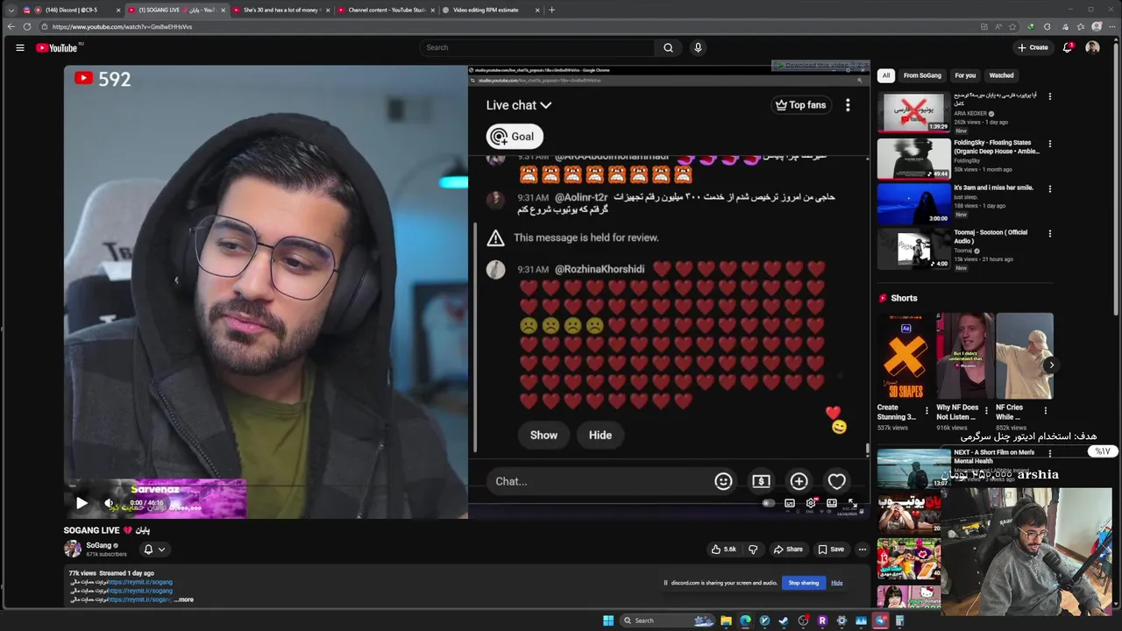The image size is (1122, 631).
Task: Focus the YouTube search field
Action: click(536, 47)
